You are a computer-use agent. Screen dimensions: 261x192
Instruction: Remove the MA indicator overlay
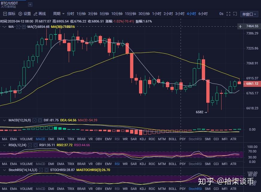pyautogui.click(x=24, y=27)
